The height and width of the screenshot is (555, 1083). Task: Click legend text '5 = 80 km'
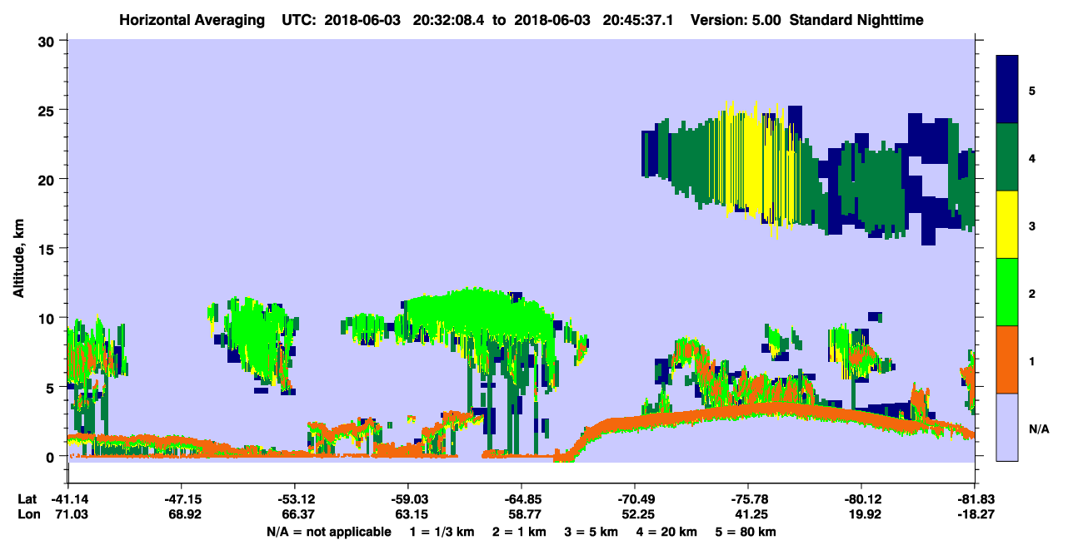click(x=747, y=532)
